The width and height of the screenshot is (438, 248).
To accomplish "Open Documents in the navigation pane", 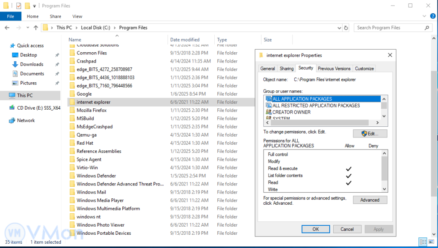I will pyautogui.click(x=32, y=74).
